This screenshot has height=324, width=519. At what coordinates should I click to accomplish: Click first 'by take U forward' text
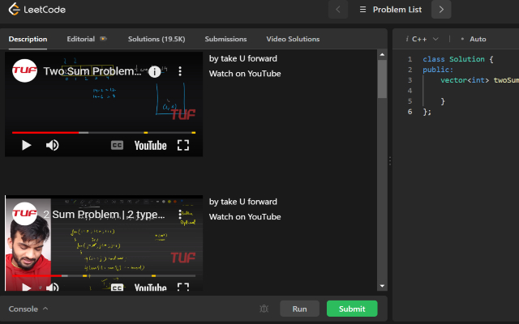(x=243, y=58)
